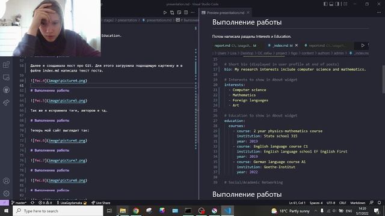Image resolution: width=385 pixels, height=216 pixels.
Task: Click the LisaGaydamaka account in status bar
Action: pyautogui.click(x=72, y=203)
